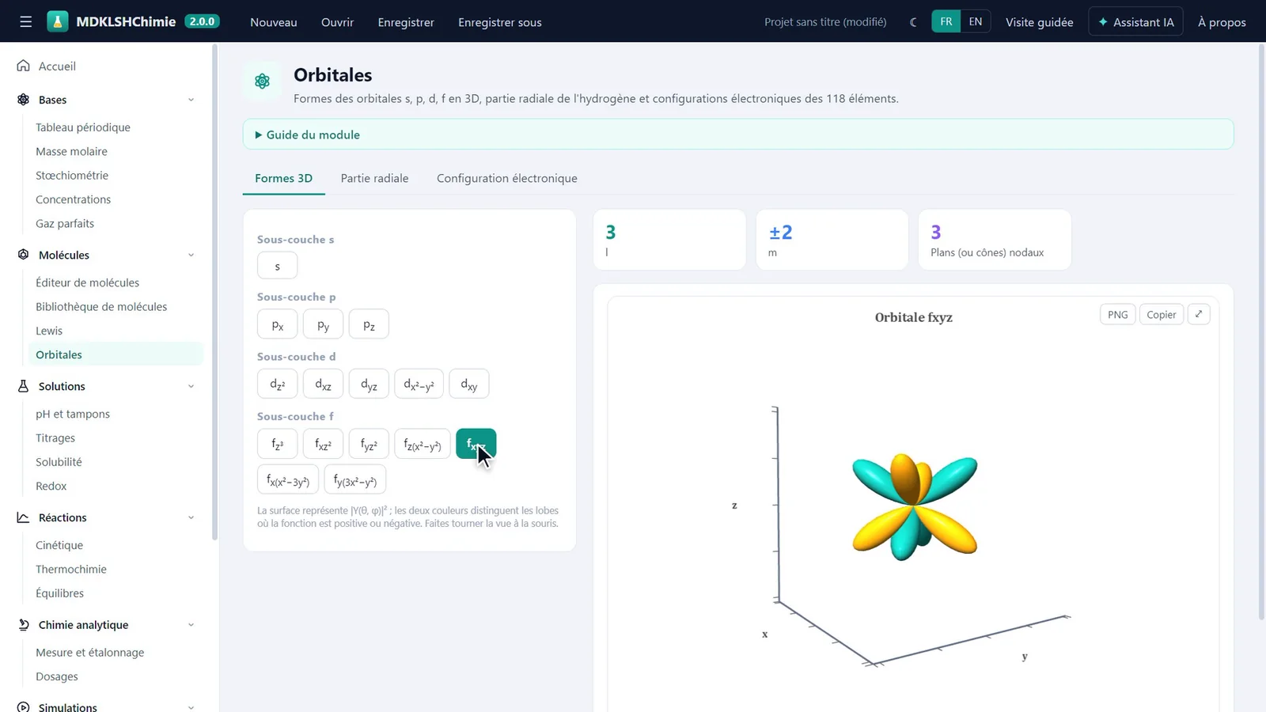Select the FR language option

(946, 21)
